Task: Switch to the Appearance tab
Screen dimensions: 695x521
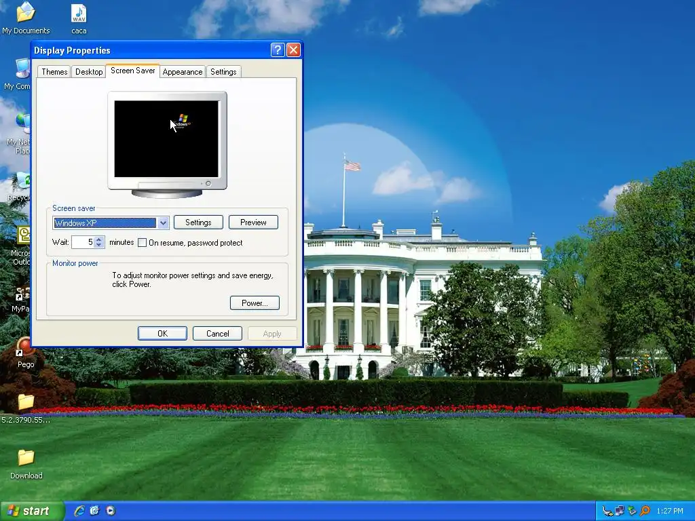Action: [182, 72]
